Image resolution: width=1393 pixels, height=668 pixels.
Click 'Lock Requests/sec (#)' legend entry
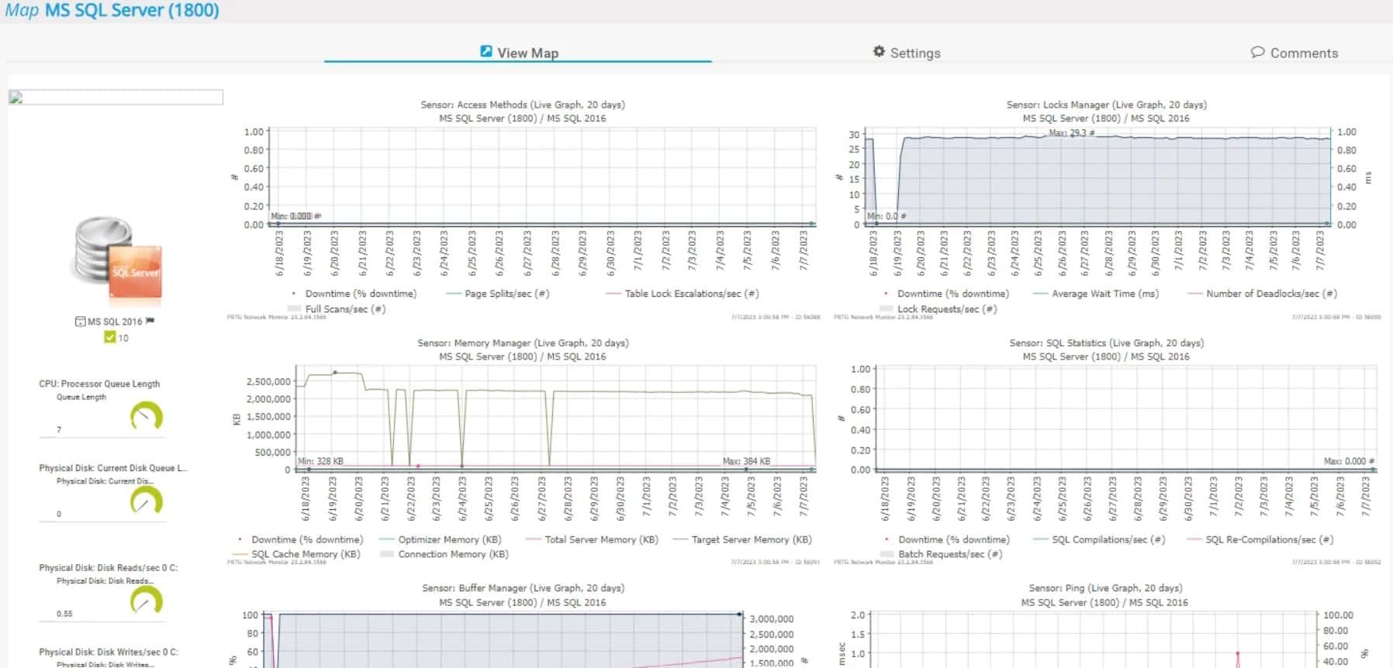pos(938,308)
